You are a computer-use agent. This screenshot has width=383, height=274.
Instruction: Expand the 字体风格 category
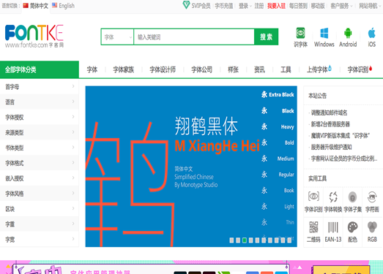point(40,194)
